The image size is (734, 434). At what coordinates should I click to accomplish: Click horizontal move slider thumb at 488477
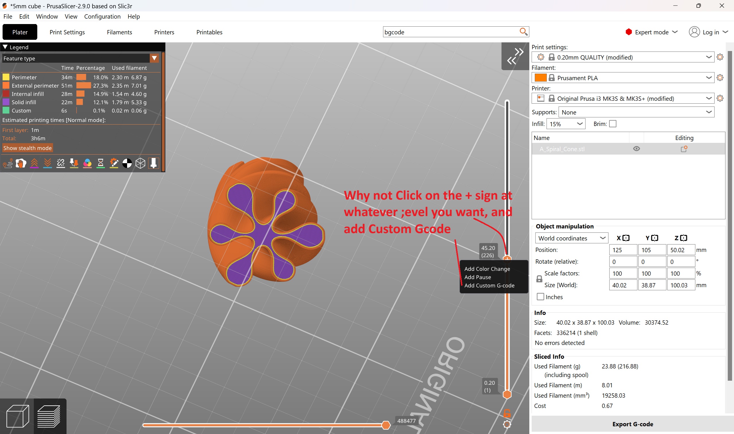tap(386, 425)
